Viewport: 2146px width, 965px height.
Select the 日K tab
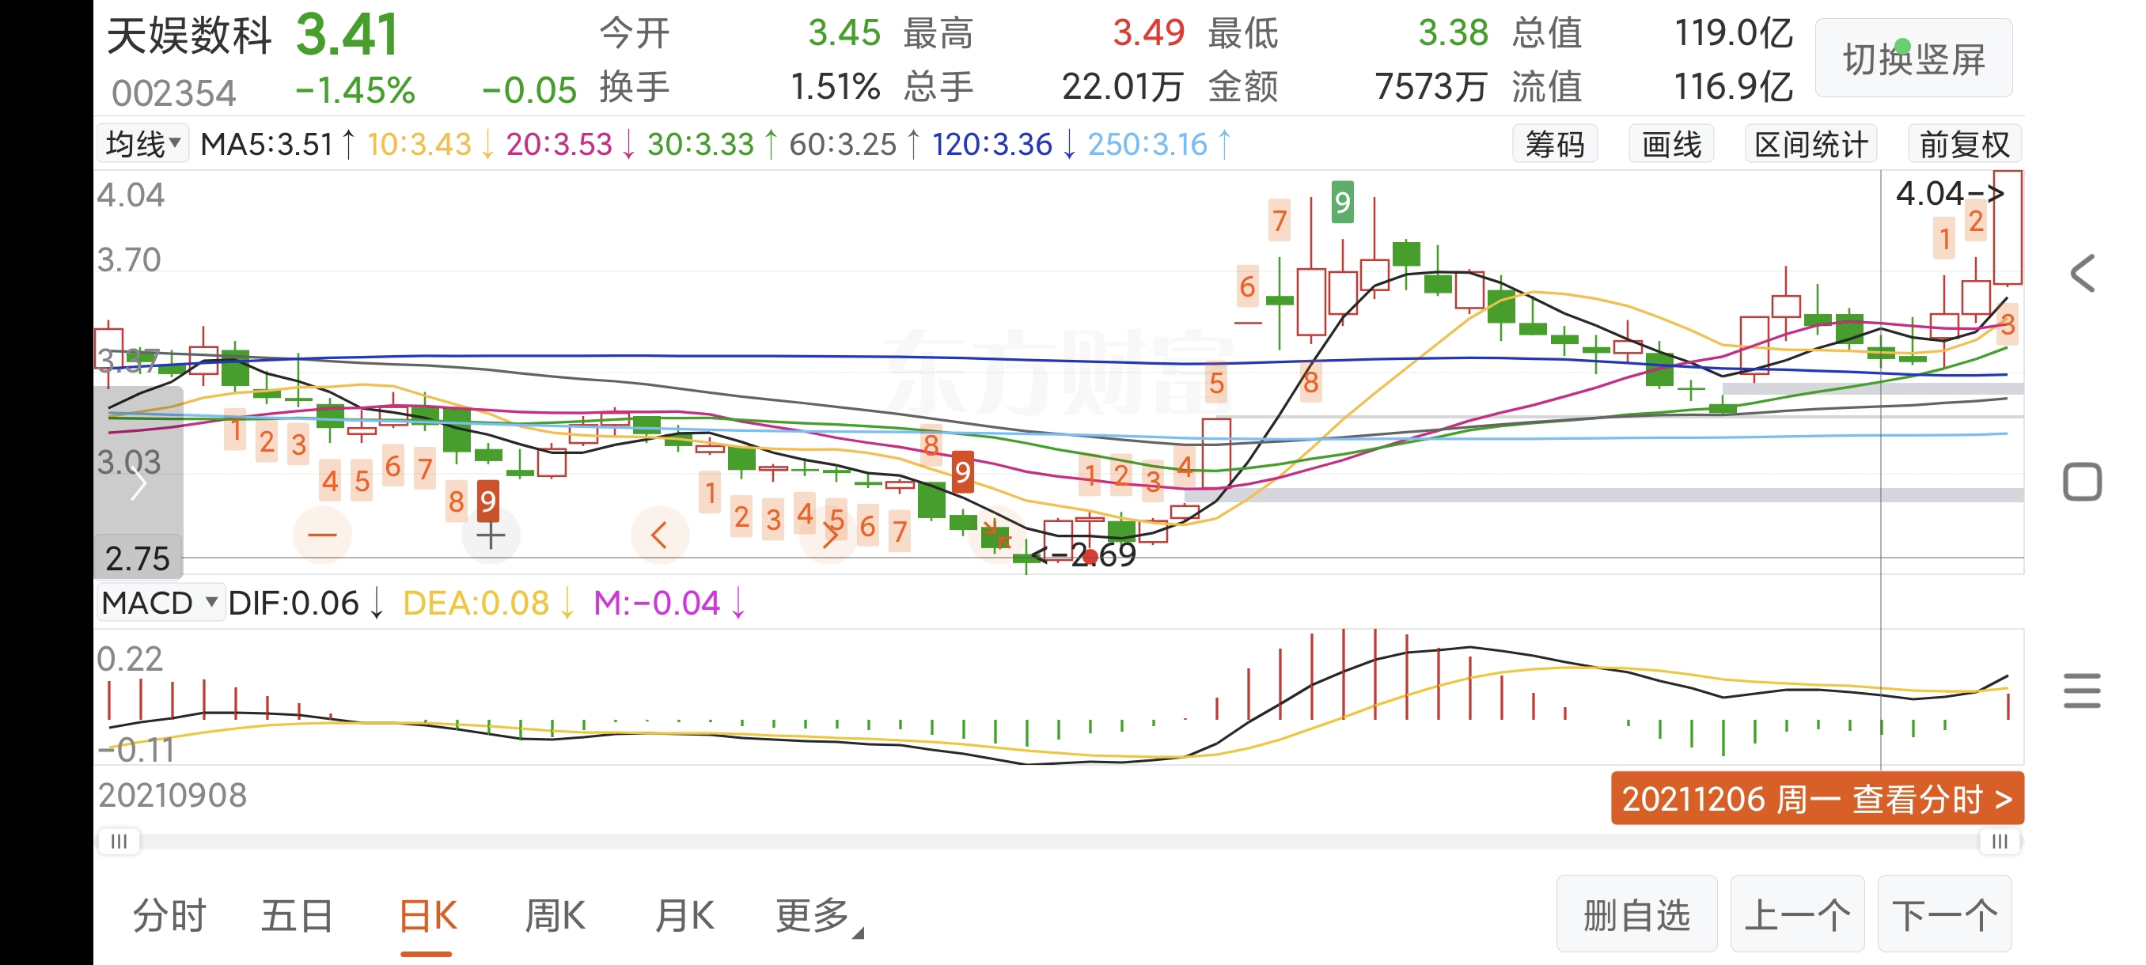427,915
